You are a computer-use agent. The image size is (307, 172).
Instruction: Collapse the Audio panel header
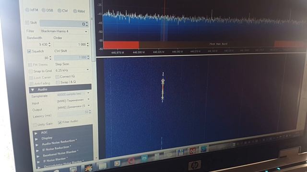60,89
